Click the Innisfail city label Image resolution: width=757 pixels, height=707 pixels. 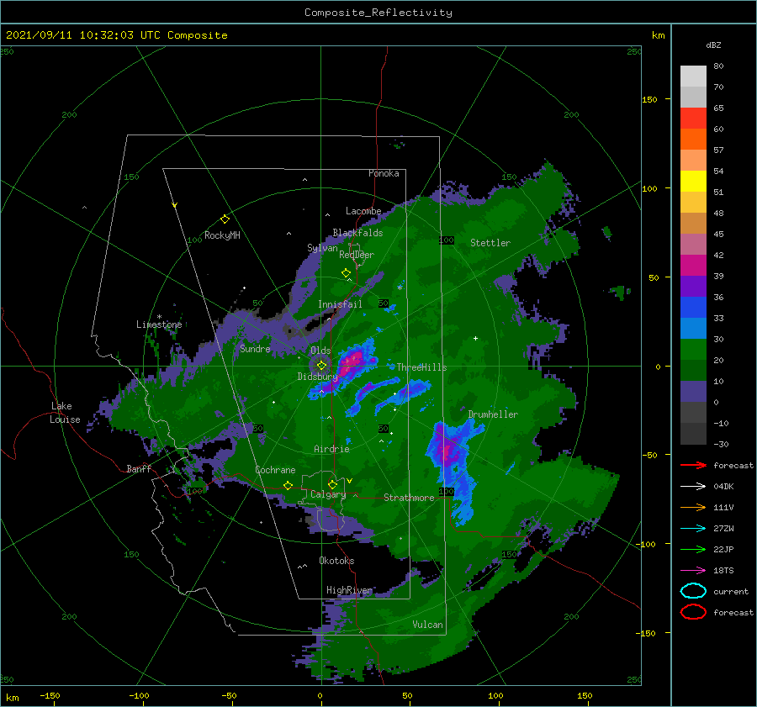(340, 304)
